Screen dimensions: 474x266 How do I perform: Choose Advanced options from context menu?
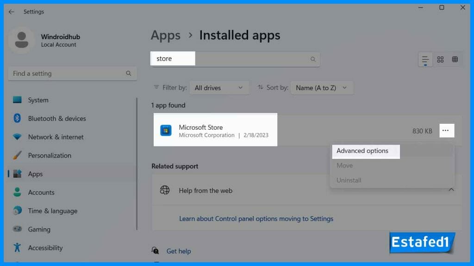tap(362, 151)
